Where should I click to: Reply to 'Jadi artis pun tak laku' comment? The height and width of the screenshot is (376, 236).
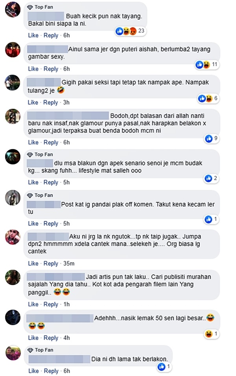tap(51, 304)
